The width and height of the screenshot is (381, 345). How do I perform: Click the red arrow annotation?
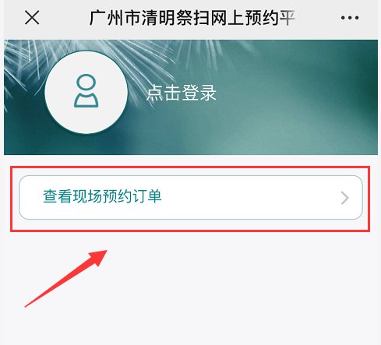point(66,278)
